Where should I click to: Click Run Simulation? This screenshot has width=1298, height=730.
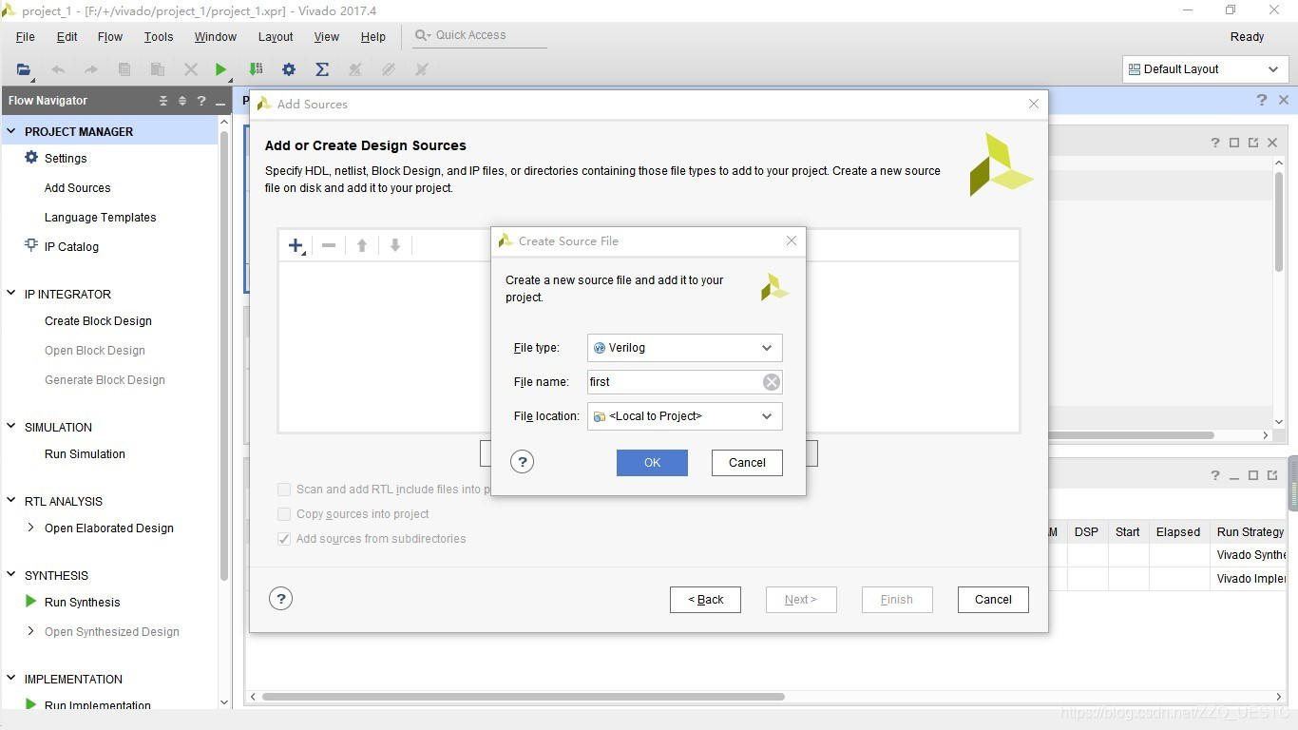tap(85, 454)
